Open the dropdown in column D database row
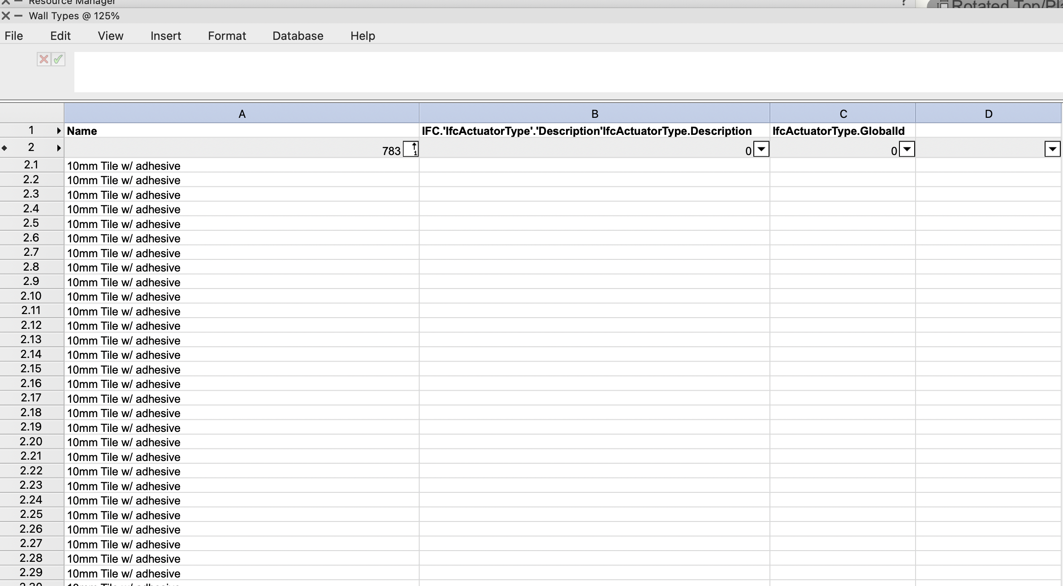Viewport: 1063px width, 586px height. click(1052, 149)
